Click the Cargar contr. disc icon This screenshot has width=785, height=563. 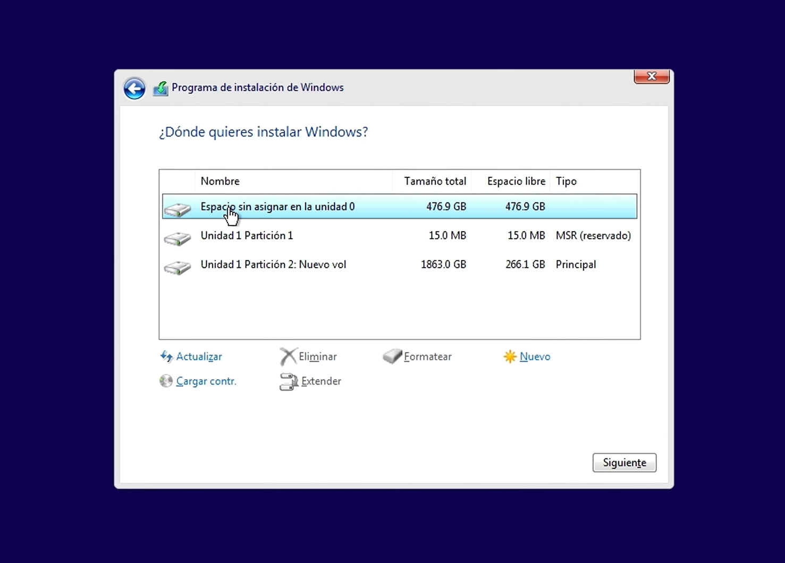[166, 381]
